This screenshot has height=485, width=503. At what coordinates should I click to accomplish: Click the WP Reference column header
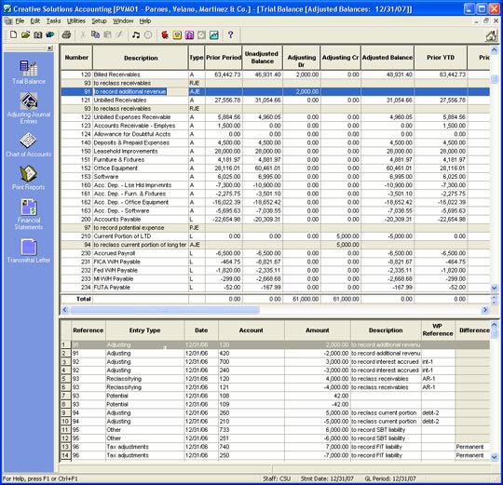(x=438, y=330)
